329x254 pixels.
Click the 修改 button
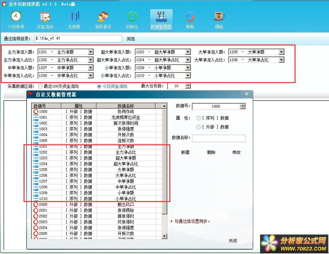tap(237, 152)
